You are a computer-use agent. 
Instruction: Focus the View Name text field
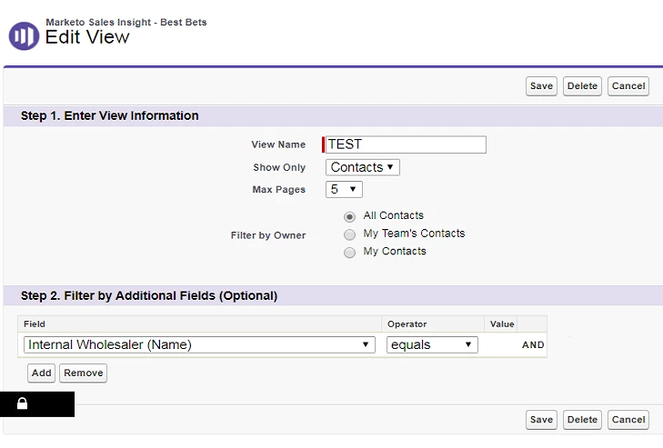click(x=406, y=144)
